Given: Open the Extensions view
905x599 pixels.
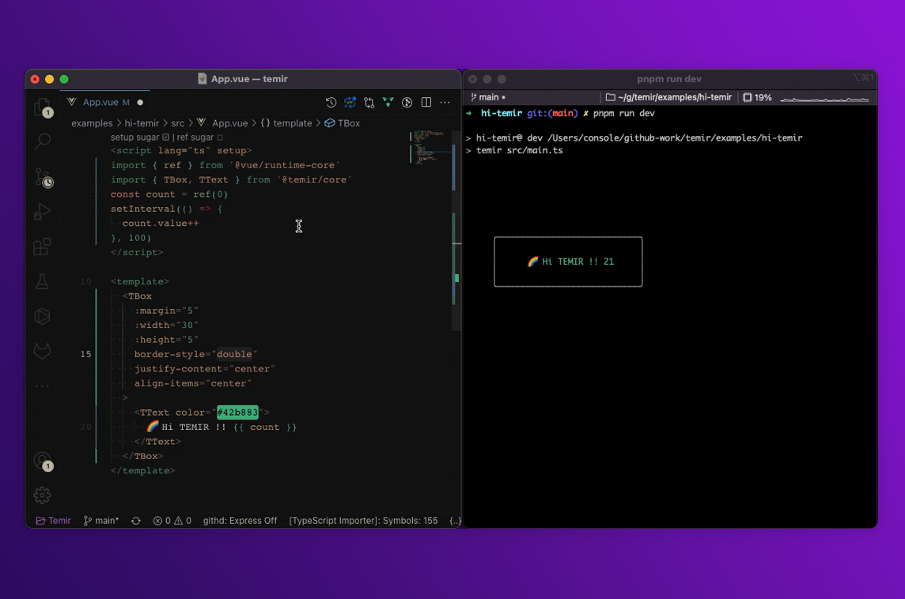Looking at the screenshot, I should (x=42, y=247).
